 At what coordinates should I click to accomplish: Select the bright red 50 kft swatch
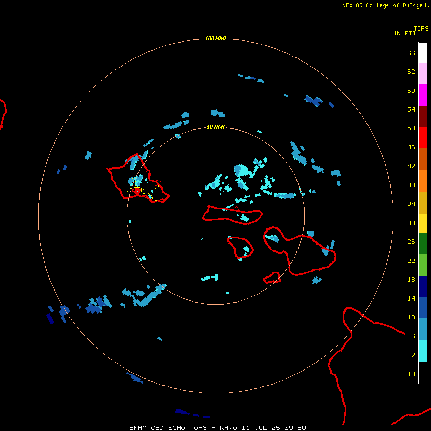[x=423, y=138]
